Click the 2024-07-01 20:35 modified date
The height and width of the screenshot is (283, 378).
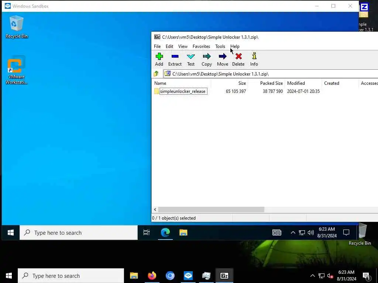pos(303,91)
